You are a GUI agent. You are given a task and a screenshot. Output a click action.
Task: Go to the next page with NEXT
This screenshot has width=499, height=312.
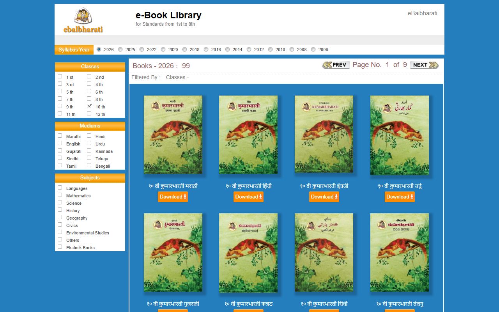click(x=424, y=65)
